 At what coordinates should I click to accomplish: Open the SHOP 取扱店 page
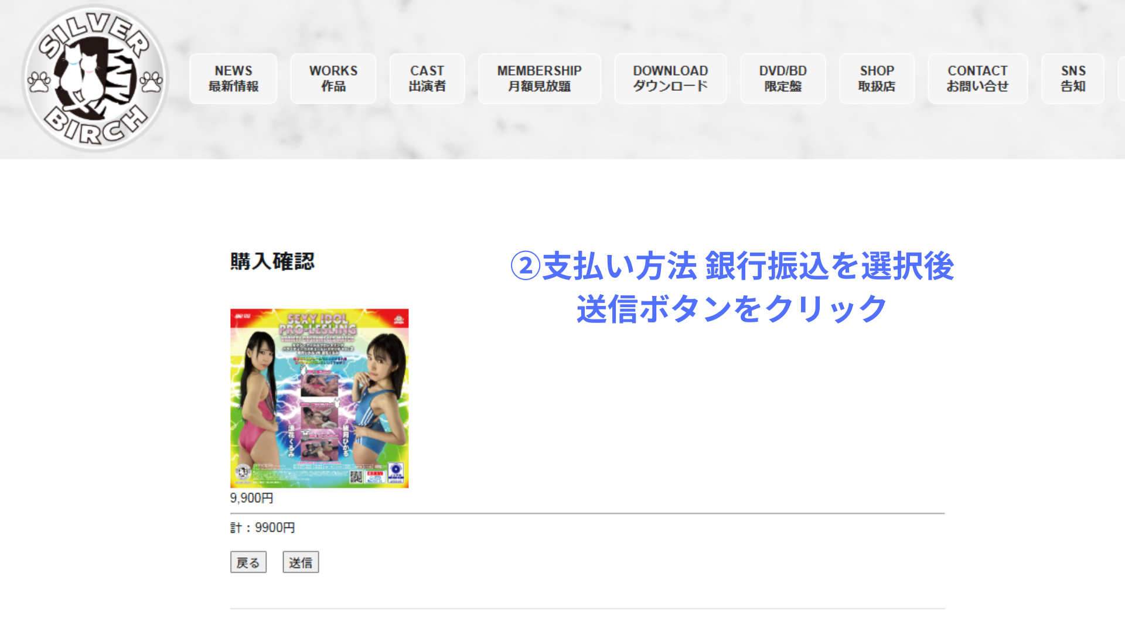point(877,79)
